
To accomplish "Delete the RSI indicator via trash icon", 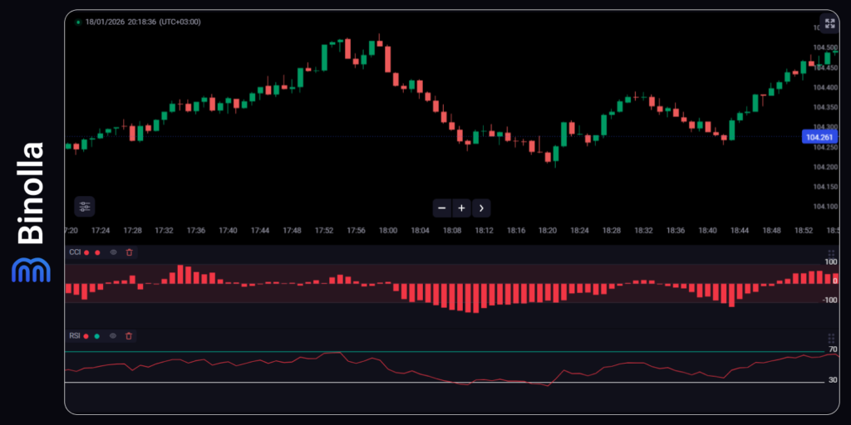I will [129, 336].
